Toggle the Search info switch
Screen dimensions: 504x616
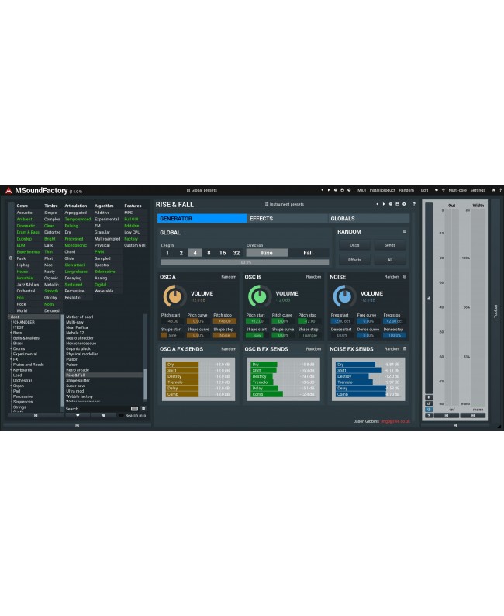tap(121, 416)
